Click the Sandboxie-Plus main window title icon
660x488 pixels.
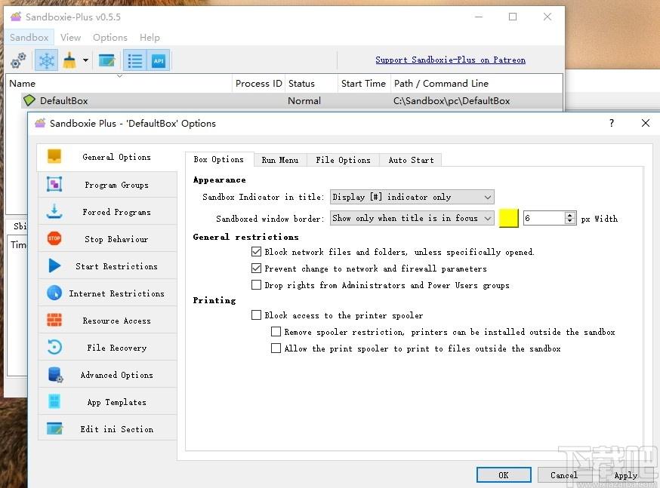pos(16,17)
